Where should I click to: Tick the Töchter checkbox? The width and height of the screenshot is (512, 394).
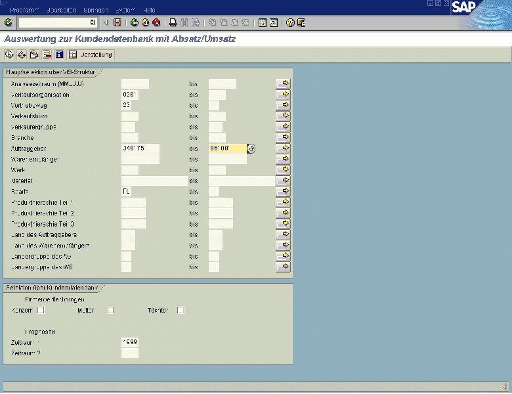[181, 310]
